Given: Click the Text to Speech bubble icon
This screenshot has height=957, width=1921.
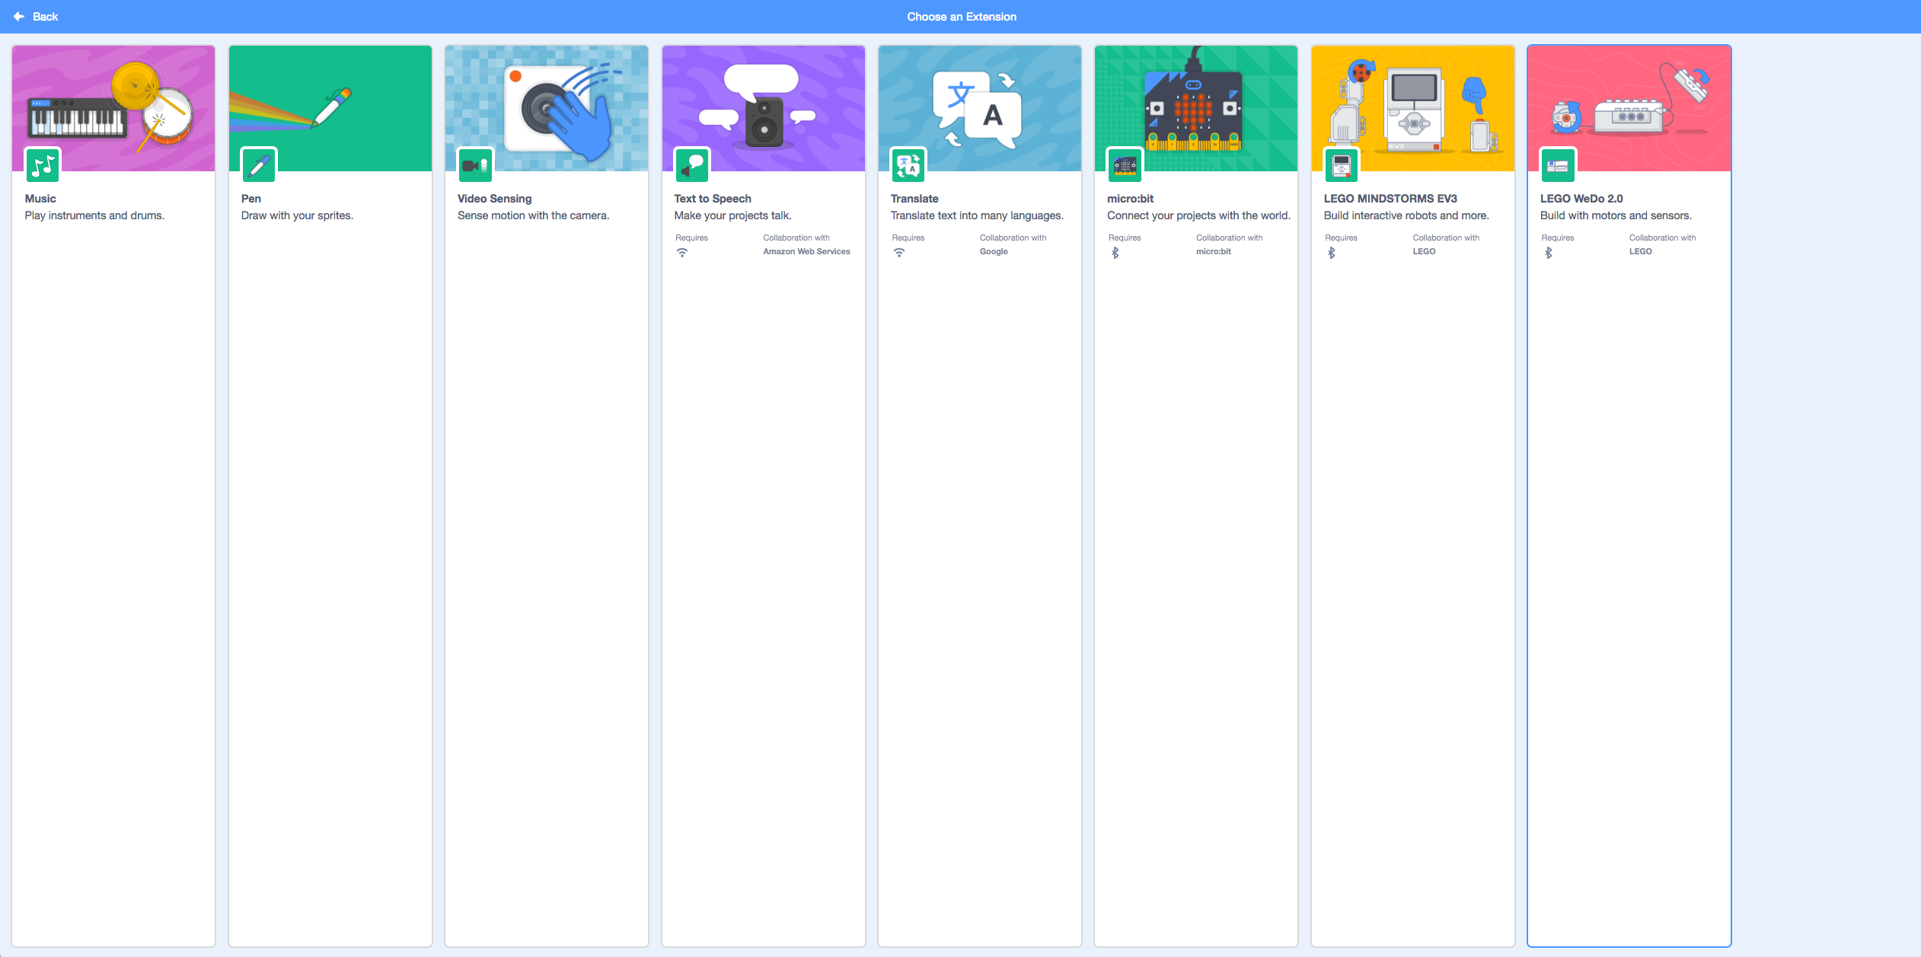Looking at the screenshot, I should 692,165.
